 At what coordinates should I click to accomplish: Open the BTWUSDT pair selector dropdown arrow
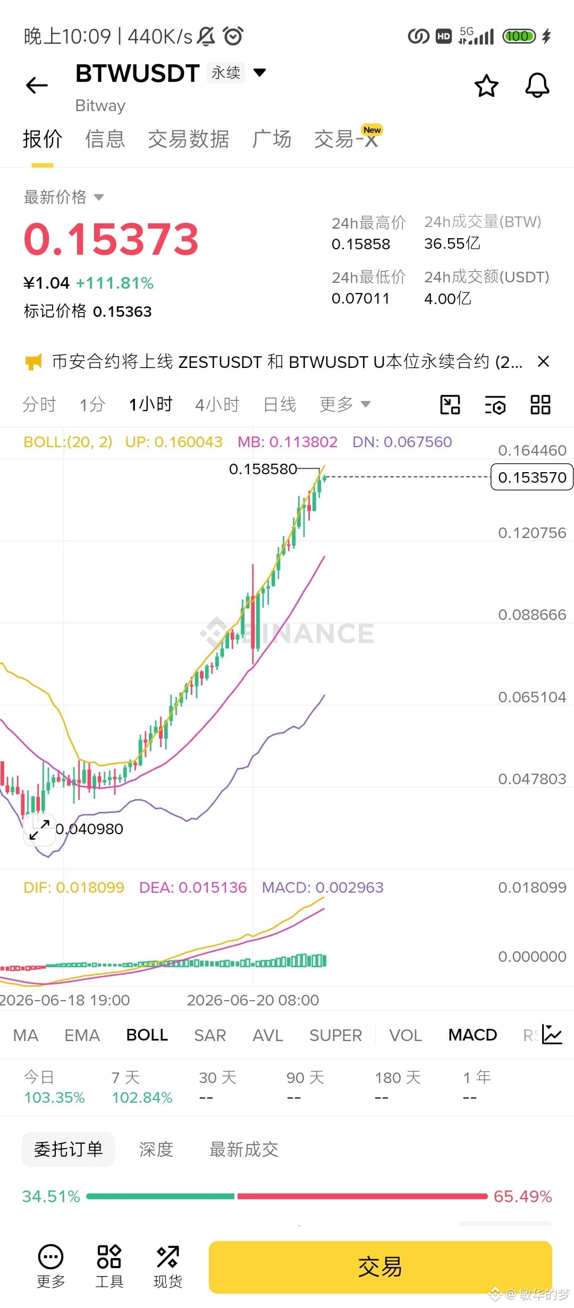tap(259, 72)
